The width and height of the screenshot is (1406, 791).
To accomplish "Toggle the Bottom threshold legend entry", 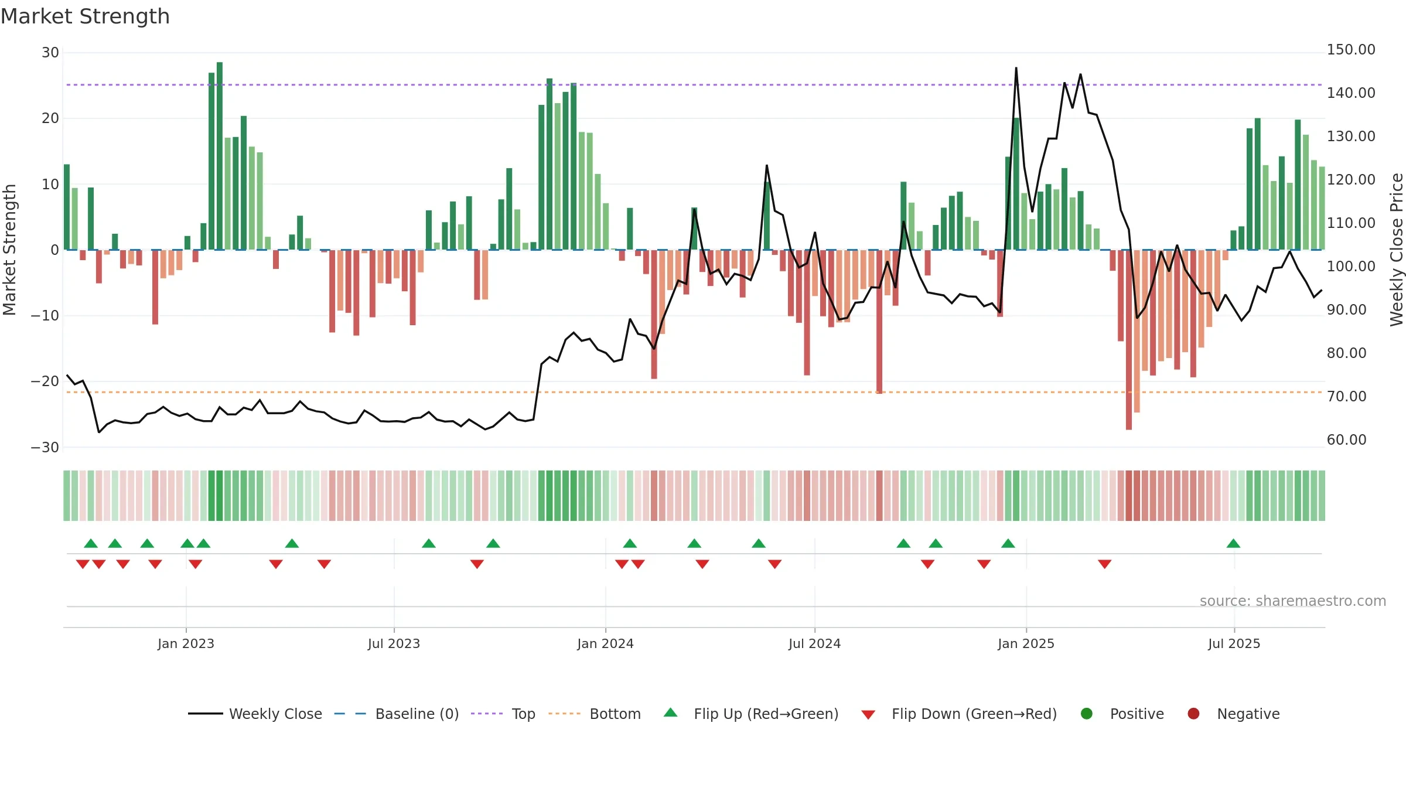I will tap(595, 714).
